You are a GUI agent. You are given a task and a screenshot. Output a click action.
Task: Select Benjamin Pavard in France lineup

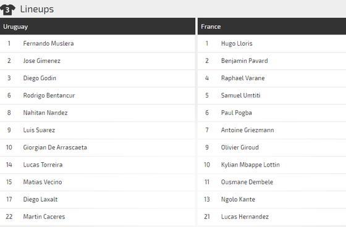(x=245, y=61)
